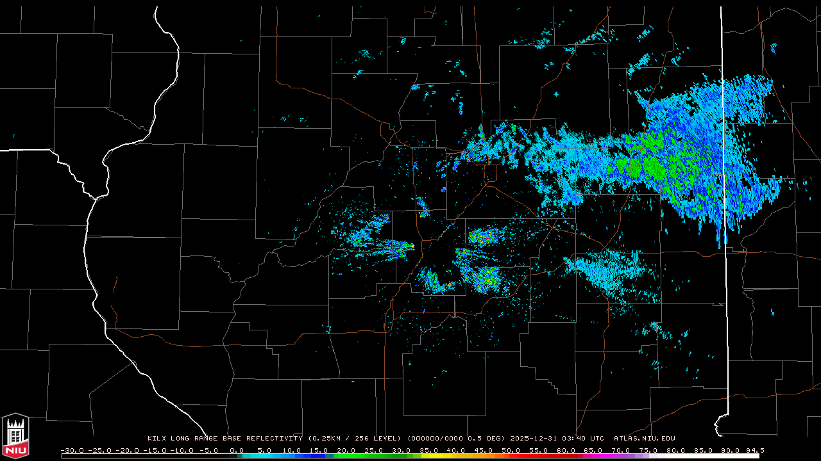Click the (0.25KM / 256 LEVEL) text
The image size is (821, 461).
coord(355,439)
